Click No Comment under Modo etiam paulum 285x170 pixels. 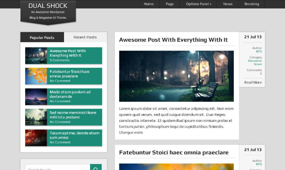[x=60, y=101]
